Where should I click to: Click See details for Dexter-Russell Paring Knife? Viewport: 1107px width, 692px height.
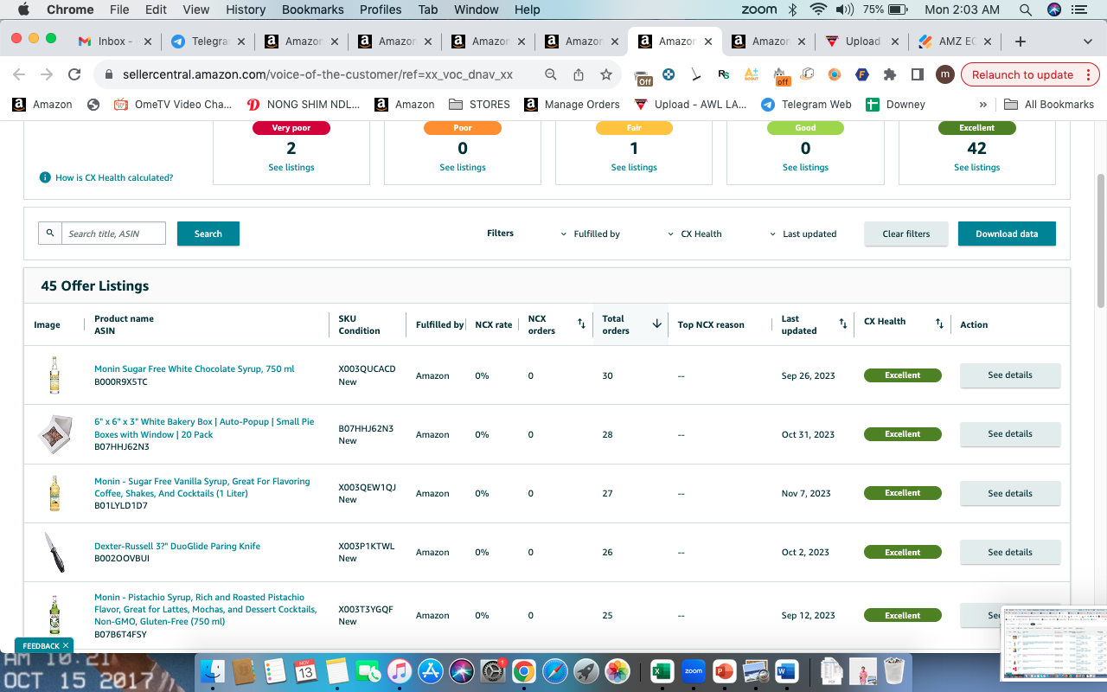click(1010, 552)
